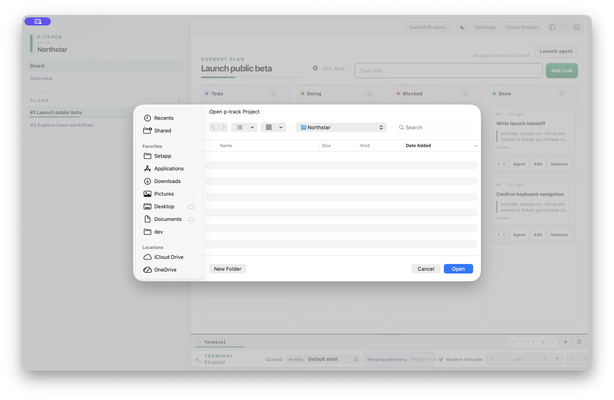
Task: Click the forward navigation arrow in dialog
Action: click(224, 127)
